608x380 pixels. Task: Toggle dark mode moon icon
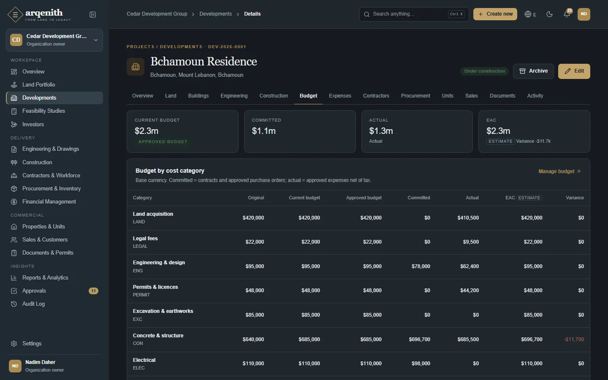pyautogui.click(x=549, y=14)
